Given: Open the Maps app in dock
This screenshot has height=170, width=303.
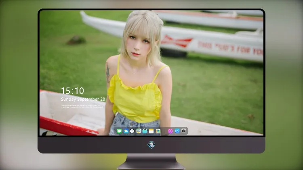Looking at the screenshot, I should pos(139,131).
